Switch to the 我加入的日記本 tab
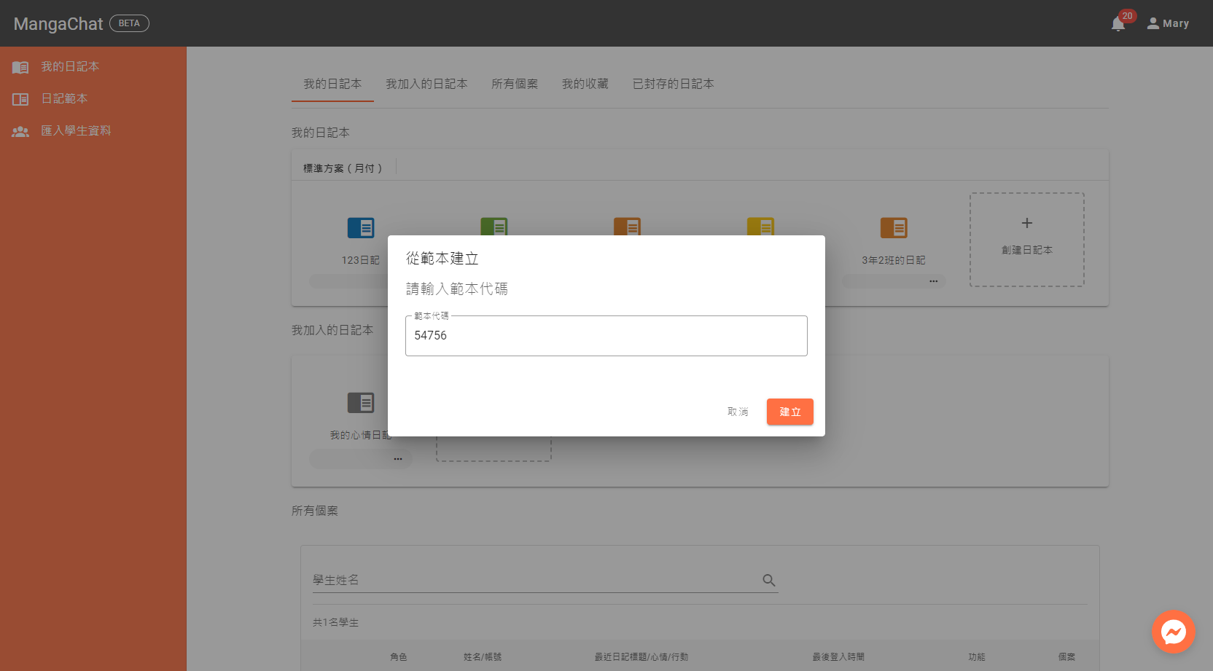1213x671 pixels. pyautogui.click(x=426, y=84)
